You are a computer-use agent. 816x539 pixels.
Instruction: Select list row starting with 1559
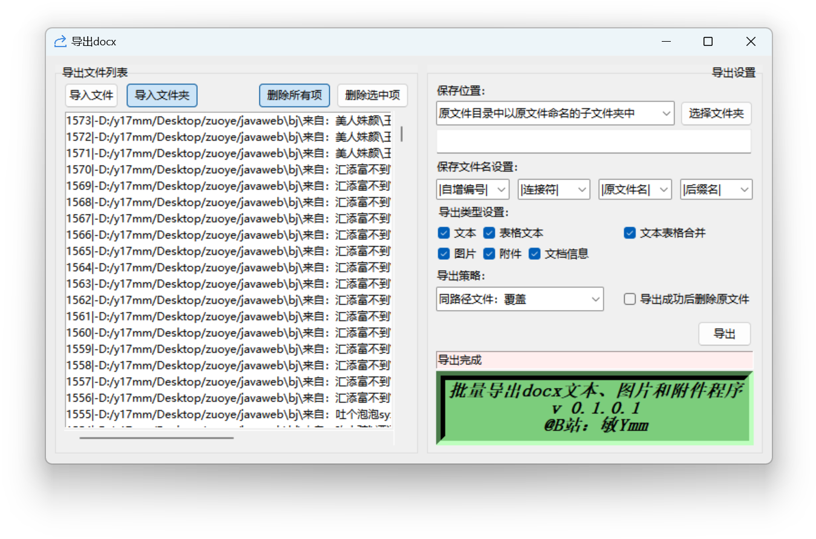[x=229, y=349]
